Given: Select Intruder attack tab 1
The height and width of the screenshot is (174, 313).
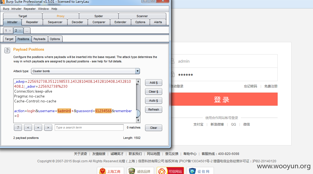Looking at the screenshot, I should pos(6,30).
